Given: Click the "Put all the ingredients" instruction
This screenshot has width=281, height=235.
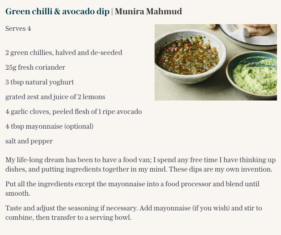Looking at the screenshot, I should click(x=132, y=189).
